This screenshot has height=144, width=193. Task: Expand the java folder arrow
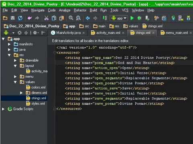click(x=9, y=50)
